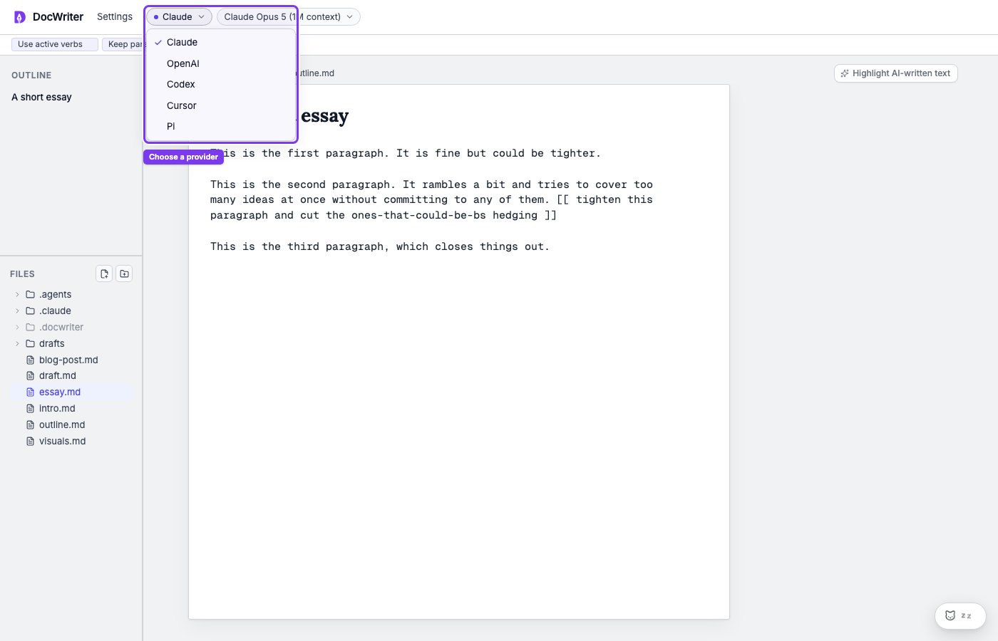Click the sparkle icon in Highlight button
998x641 pixels.
(845, 73)
